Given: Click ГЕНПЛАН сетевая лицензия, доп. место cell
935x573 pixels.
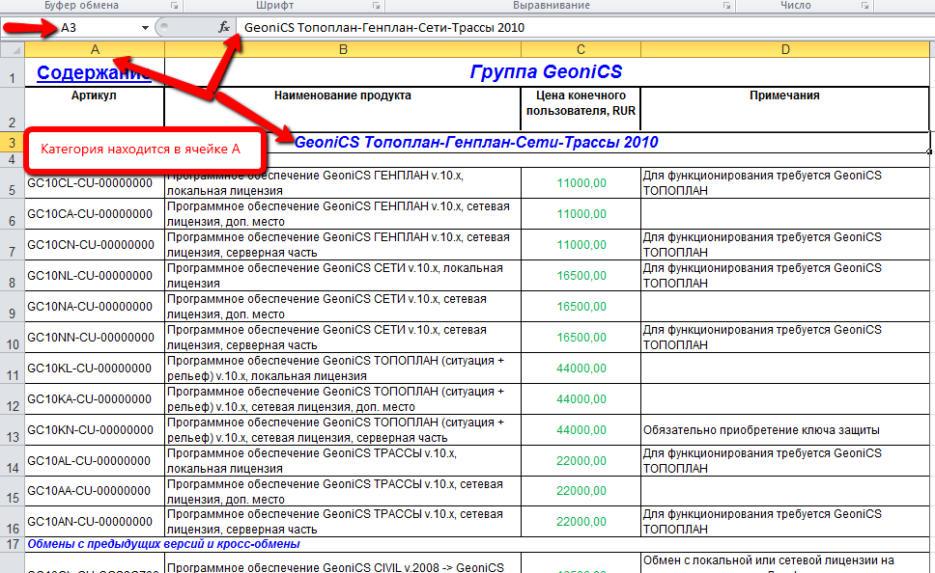Looking at the screenshot, I should [343, 214].
